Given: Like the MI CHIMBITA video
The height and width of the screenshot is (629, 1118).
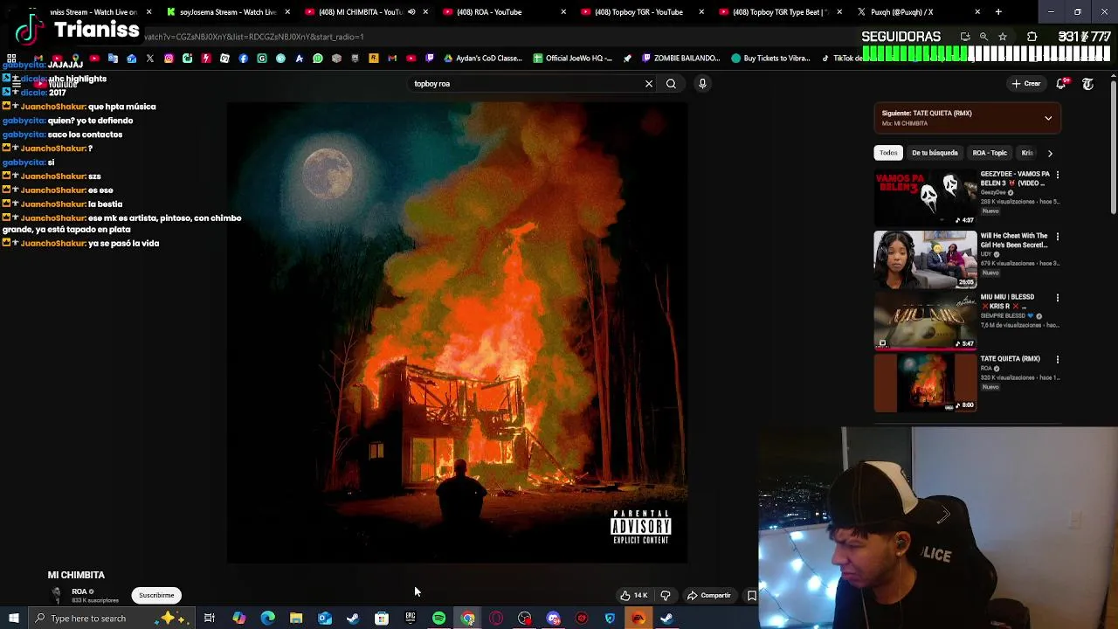Looking at the screenshot, I should [x=633, y=595].
